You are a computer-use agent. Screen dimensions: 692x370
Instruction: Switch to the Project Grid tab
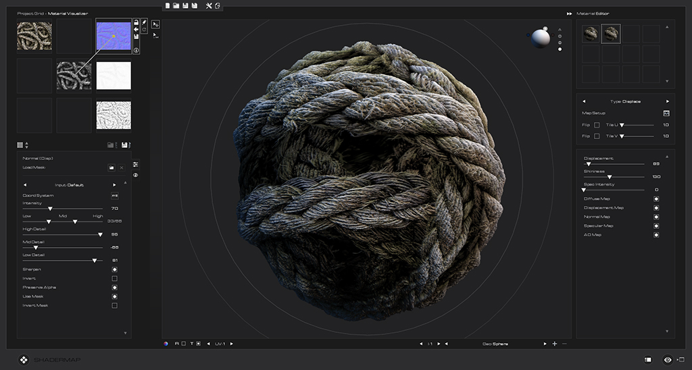pos(30,13)
